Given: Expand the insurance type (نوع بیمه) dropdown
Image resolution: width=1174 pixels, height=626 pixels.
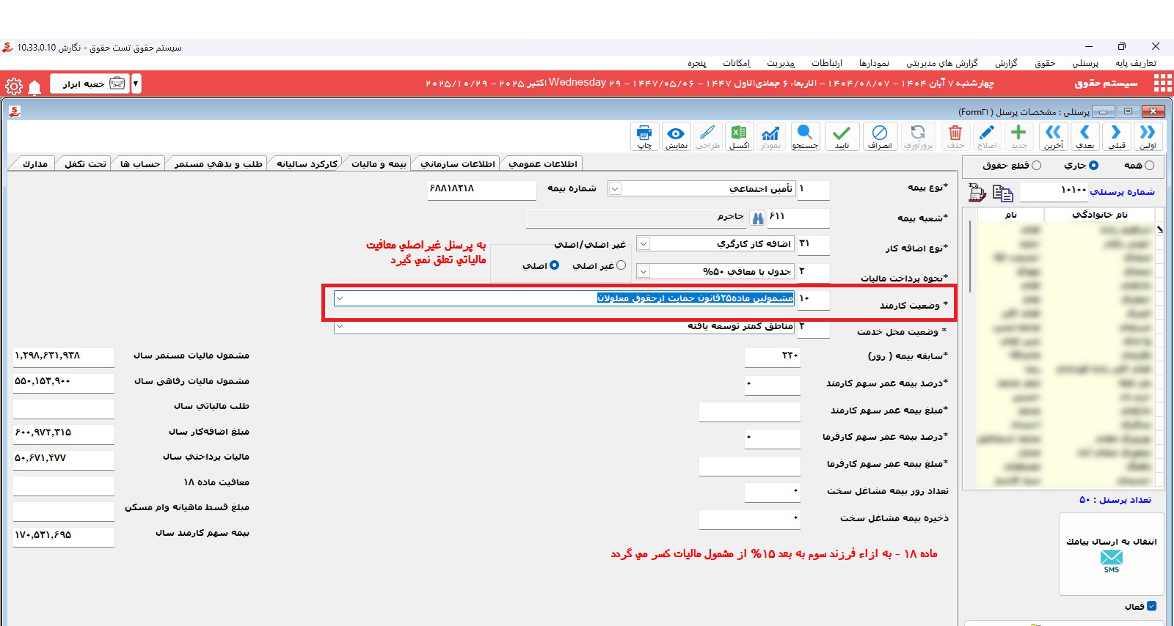Looking at the screenshot, I should coord(615,189).
